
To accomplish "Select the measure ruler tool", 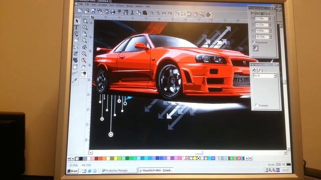I will (x=75, y=73).
